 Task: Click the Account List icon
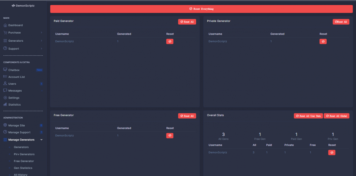[x=5, y=77]
